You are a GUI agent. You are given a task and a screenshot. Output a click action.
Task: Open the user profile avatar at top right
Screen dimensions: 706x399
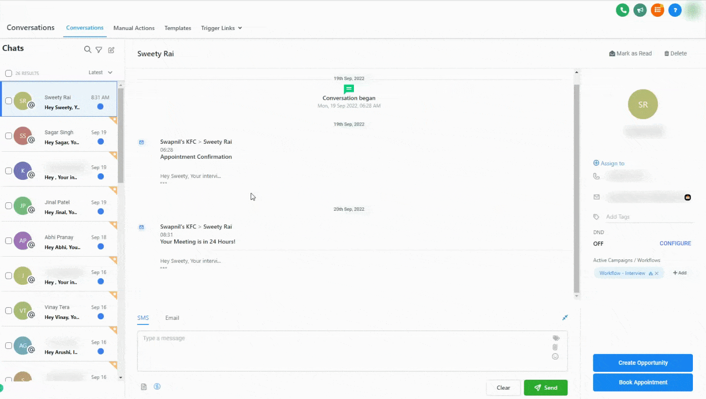[693, 10]
